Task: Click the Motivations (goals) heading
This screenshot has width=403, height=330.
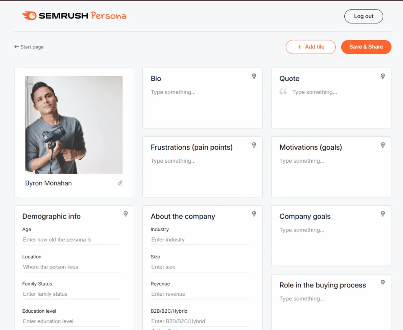Action: pyautogui.click(x=311, y=147)
